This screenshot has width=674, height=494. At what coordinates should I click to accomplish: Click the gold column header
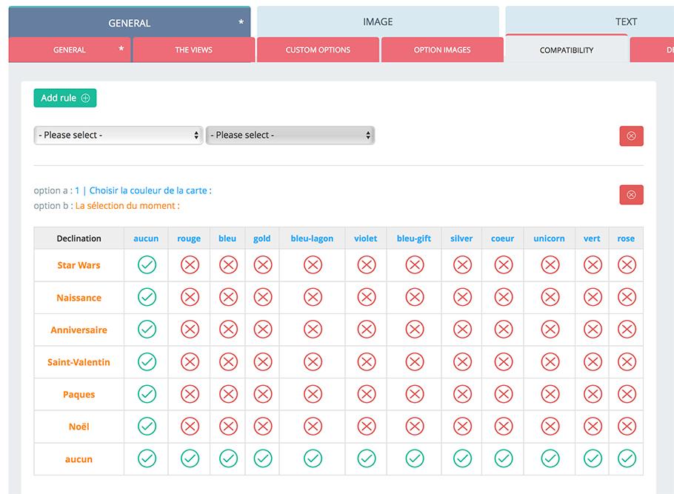coord(261,238)
